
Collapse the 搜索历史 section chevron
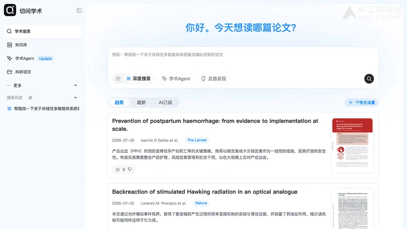75,97
